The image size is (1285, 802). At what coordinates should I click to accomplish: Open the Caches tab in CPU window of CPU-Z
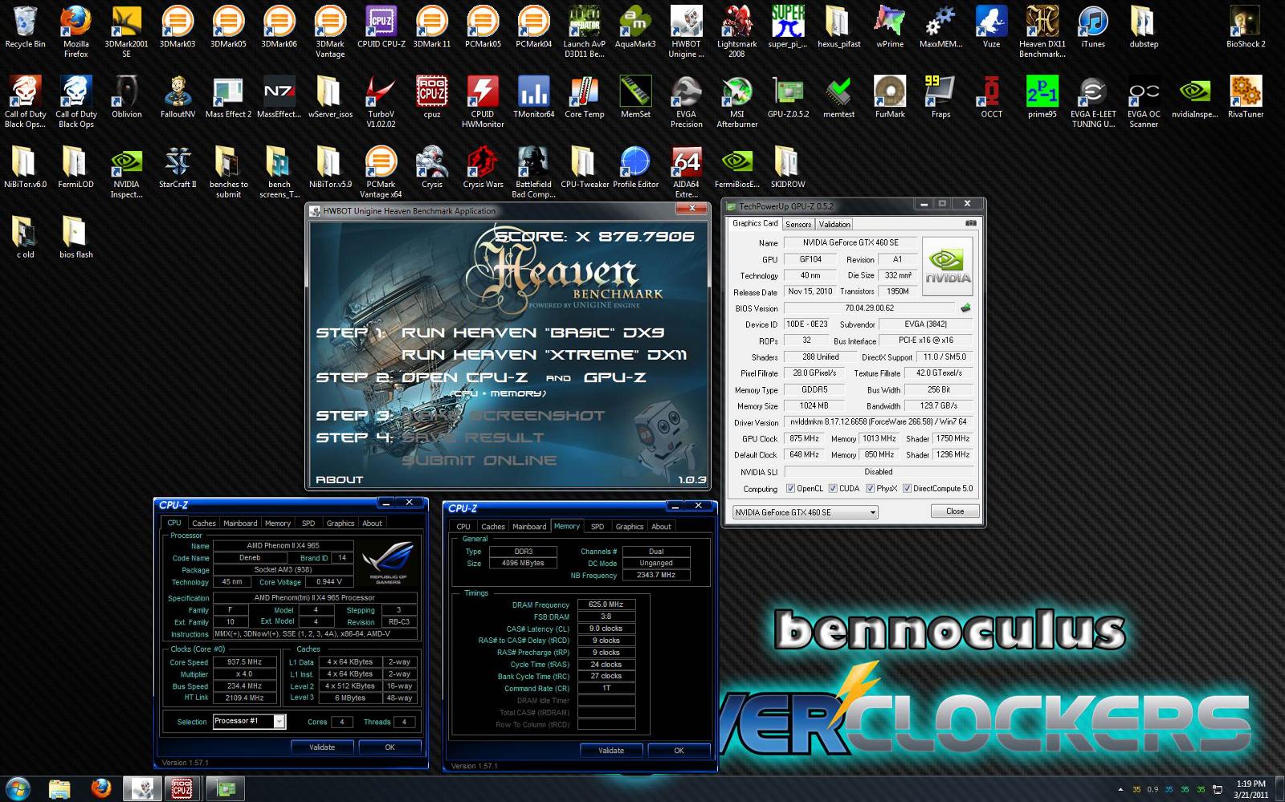point(204,523)
